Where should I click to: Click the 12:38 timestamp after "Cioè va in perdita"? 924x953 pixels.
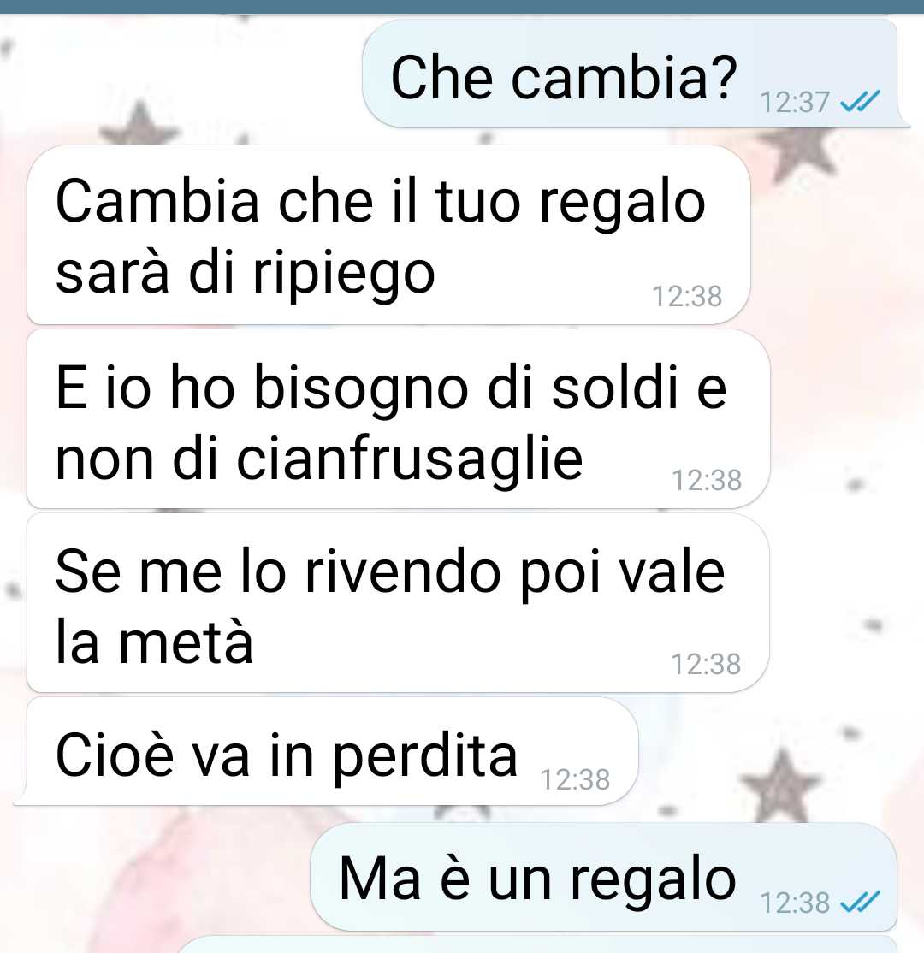[575, 780]
